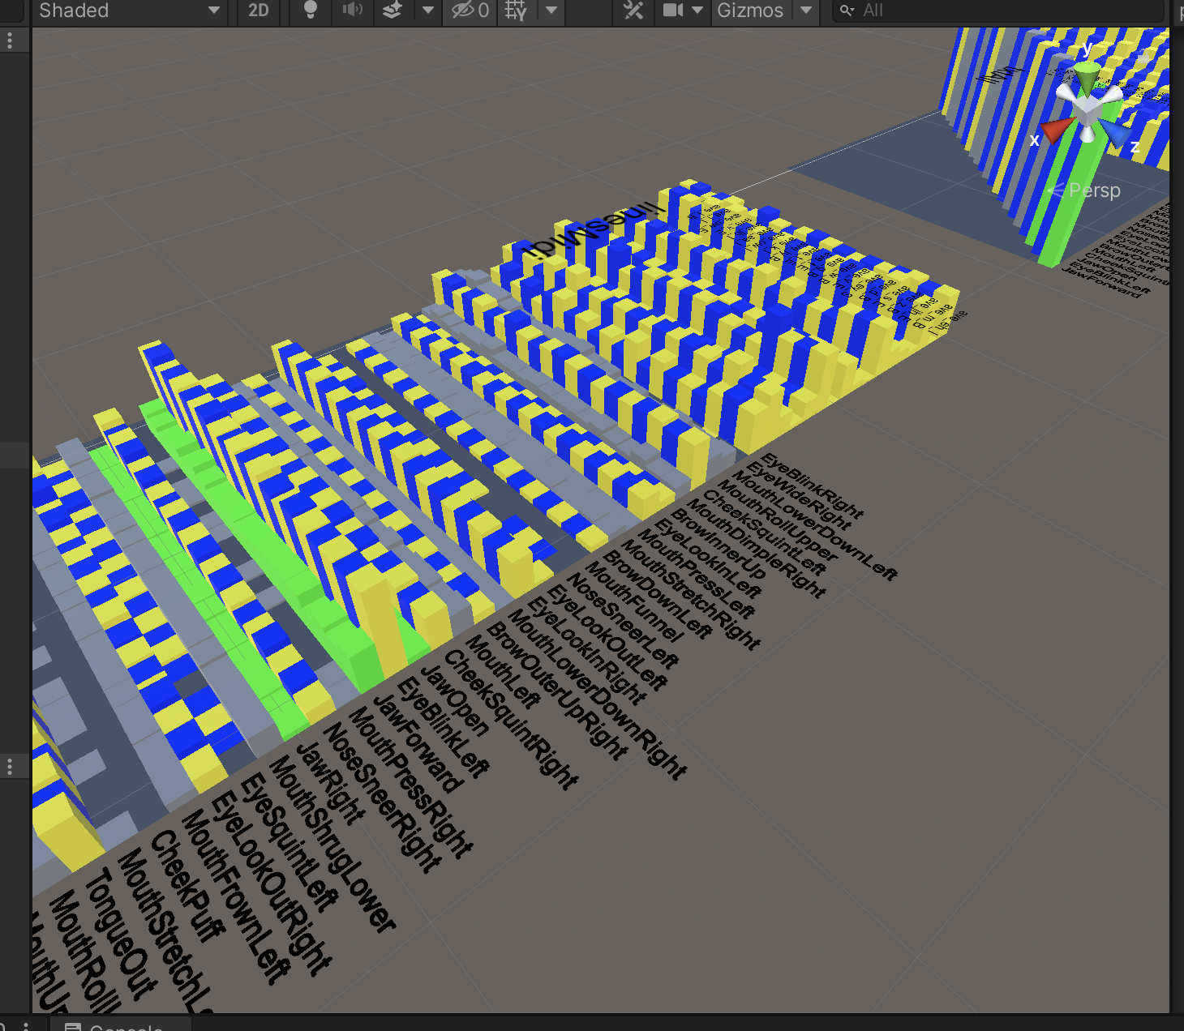The image size is (1184, 1031).
Task: Toggle scene lighting with lightbulb icon
Action: tap(310, 11)
